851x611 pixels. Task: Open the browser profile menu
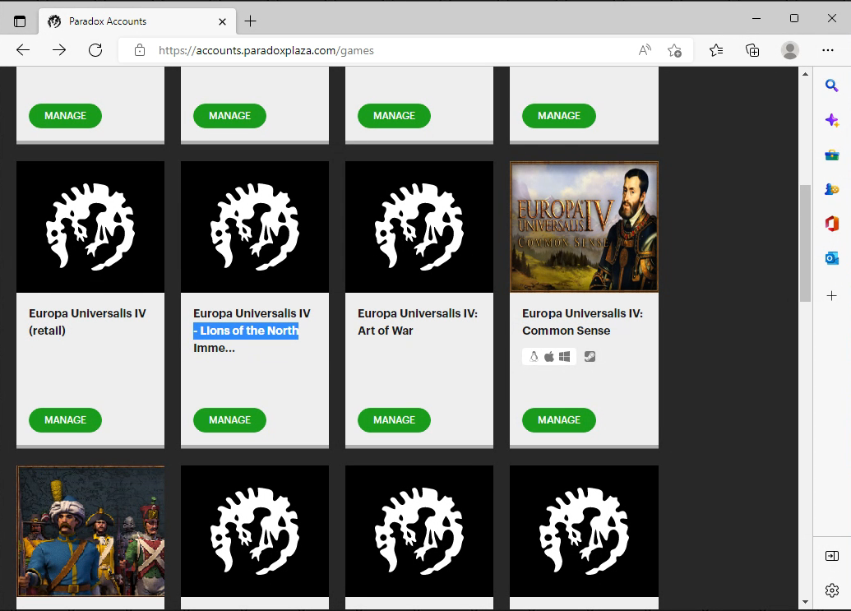(x=789, y=50)
